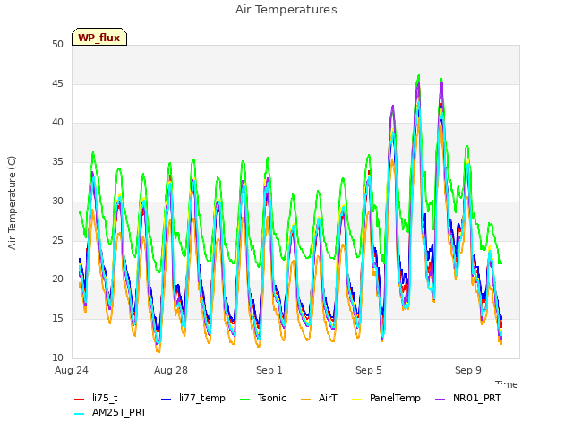Click the Tsonic green legend swatch
The image size is (573, 430).
(x=244, y=400)
